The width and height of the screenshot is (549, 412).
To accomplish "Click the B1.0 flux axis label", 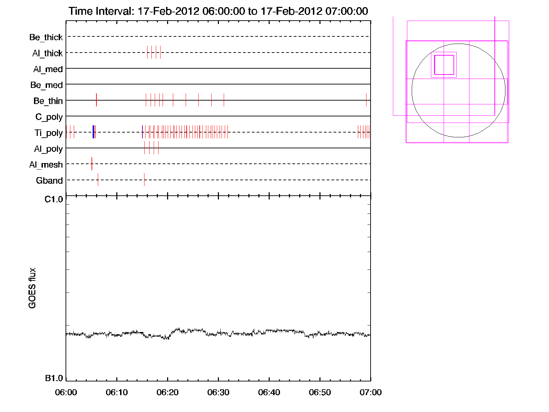I will 54,378.
